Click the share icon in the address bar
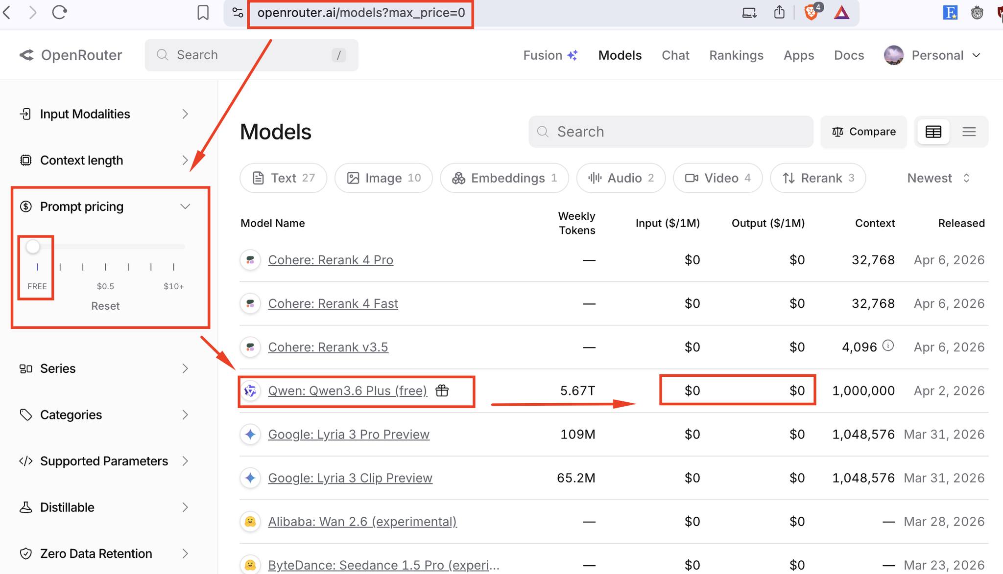The image size is (1003, 574). click(x=779, y=12)
